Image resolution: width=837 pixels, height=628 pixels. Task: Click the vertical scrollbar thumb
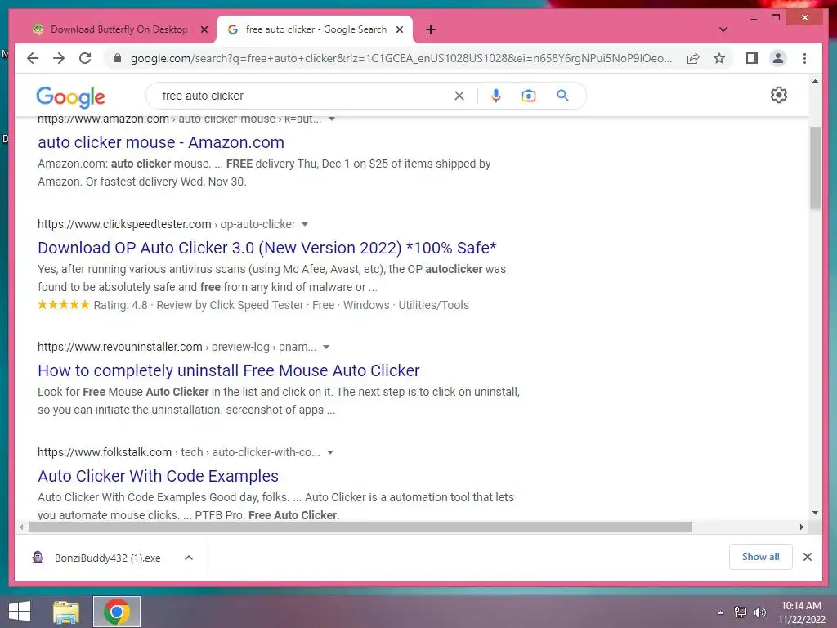point(815,168)
